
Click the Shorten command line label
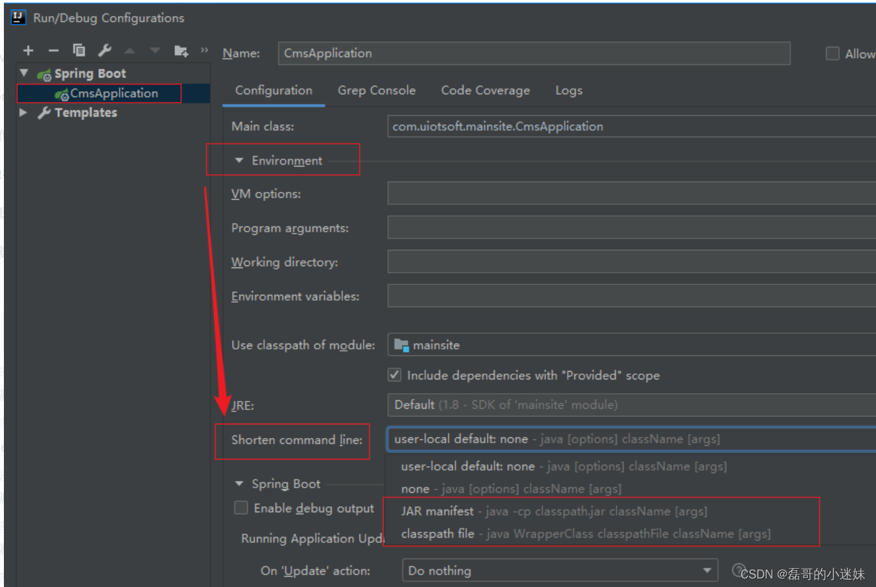coord(297,440)
